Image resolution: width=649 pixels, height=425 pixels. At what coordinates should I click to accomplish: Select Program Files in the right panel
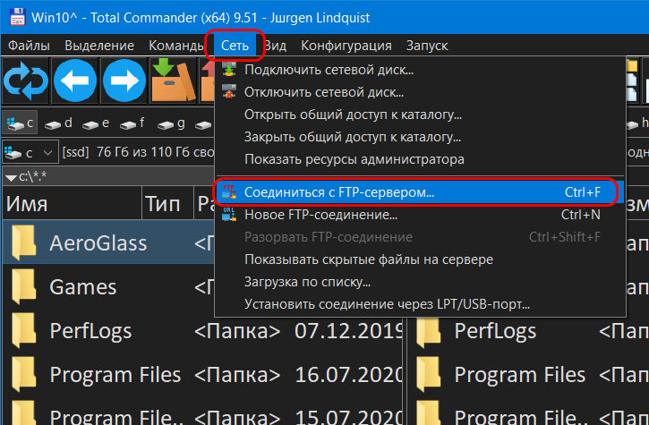520,375
